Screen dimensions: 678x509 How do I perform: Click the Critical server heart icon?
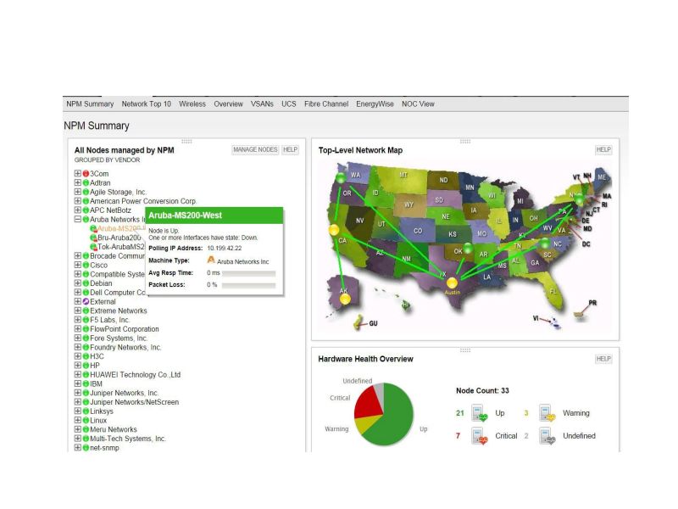[479, 436]
